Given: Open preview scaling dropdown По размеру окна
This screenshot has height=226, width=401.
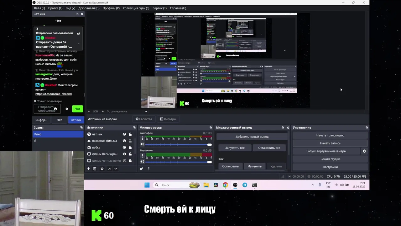Looking at the screenshot, I should click(127, 111).
